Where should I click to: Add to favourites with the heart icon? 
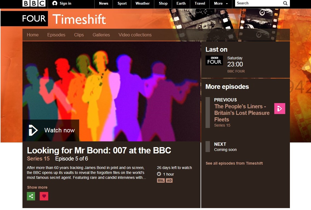(44, 196)
